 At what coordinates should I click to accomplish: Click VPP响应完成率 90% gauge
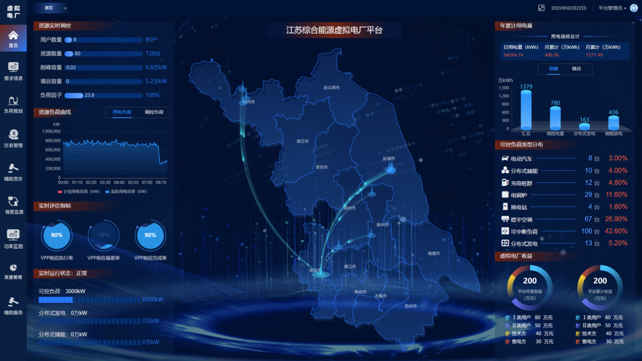[150, 235]
